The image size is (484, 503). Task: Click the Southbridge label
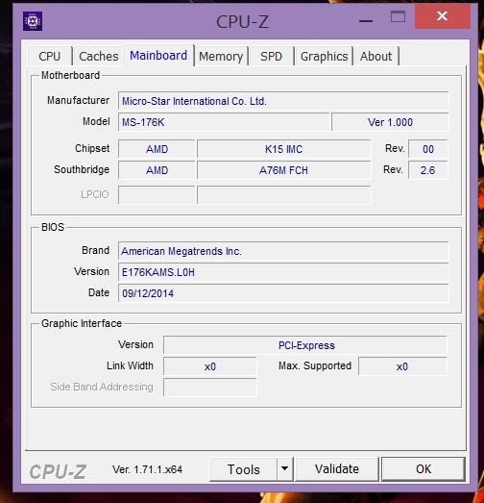pos(82,169)
